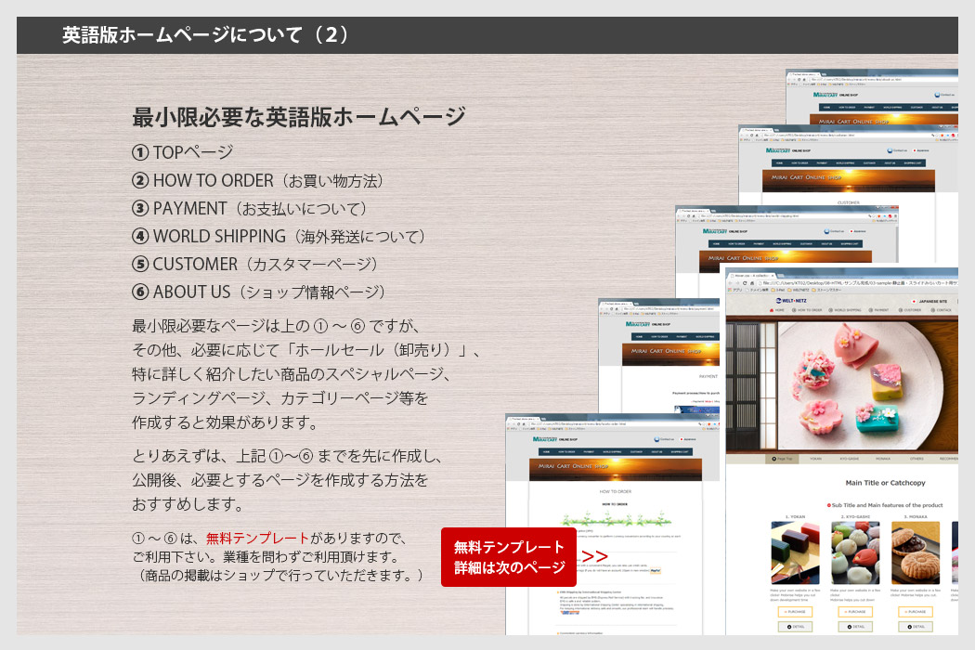Select the YOKAN category tab
The image size is (975, 650).
(815, 459)
